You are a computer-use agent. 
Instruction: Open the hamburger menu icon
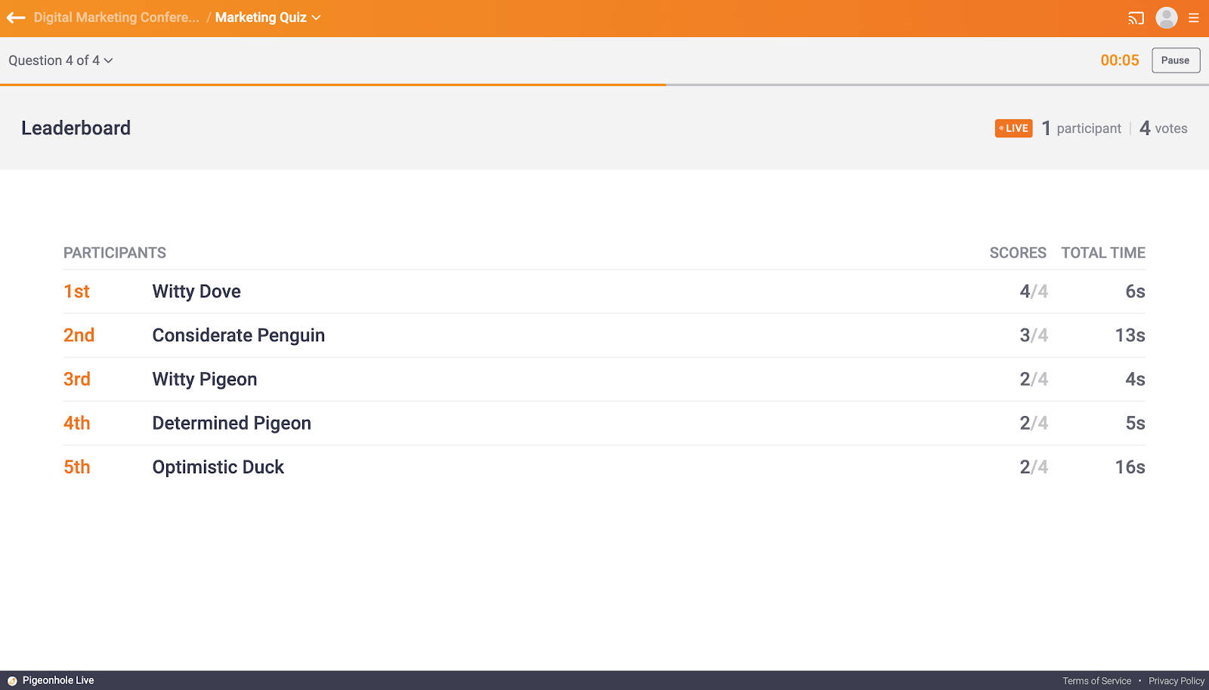pos(1194,18)
